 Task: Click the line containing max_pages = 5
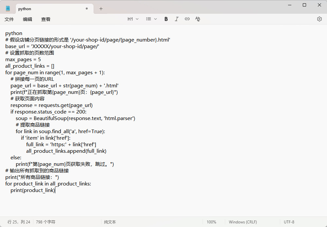(x=23, y=60)
